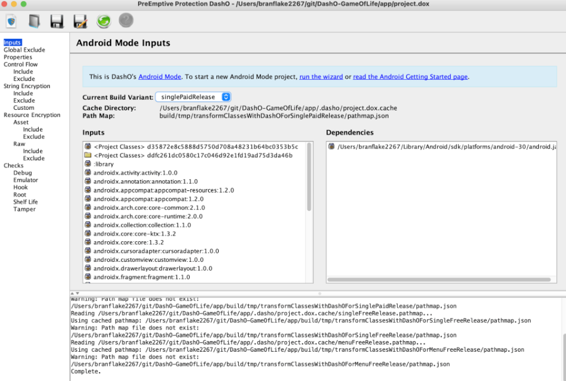Open 'read the Android Getting Started page' link
This screenshot has width=566, height=381.
[x=410, y=77]
